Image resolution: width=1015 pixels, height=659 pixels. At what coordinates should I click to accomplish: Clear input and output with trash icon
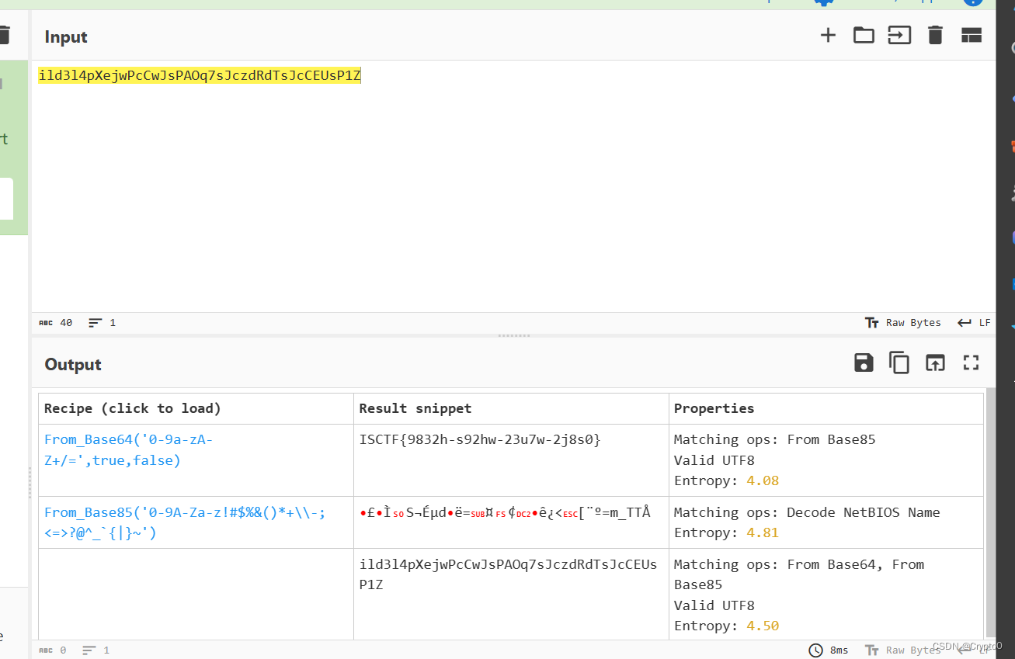(x=935, y=35)
